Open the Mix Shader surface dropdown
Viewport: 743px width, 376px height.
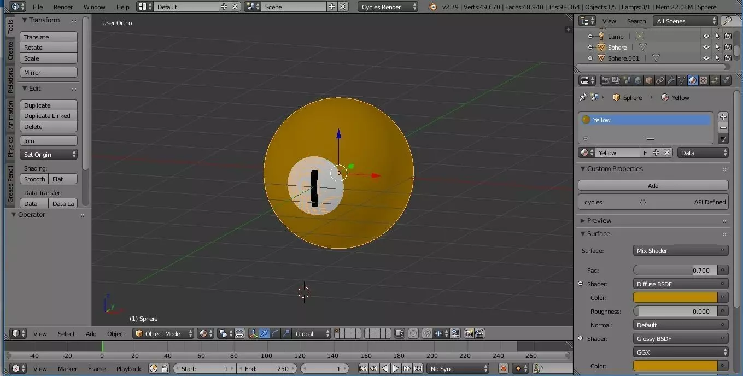point(681,251)
